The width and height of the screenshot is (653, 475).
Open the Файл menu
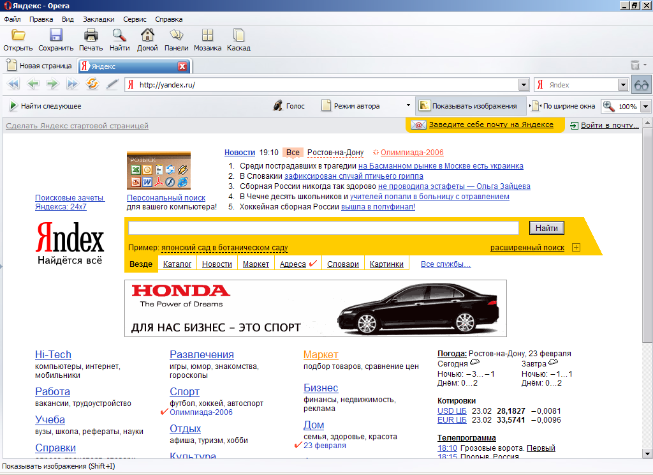(13, 19)
